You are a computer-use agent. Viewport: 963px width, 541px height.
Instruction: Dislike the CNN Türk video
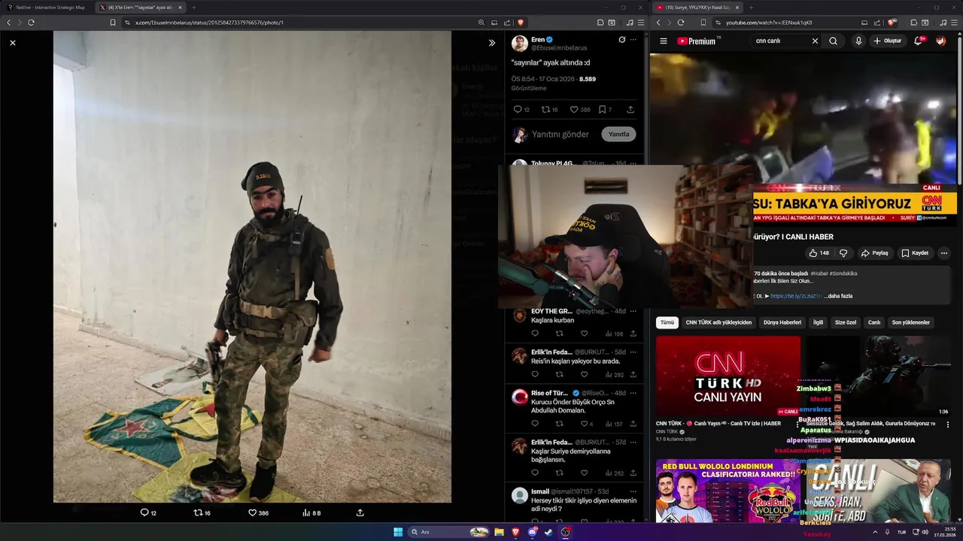click(843, 253)
